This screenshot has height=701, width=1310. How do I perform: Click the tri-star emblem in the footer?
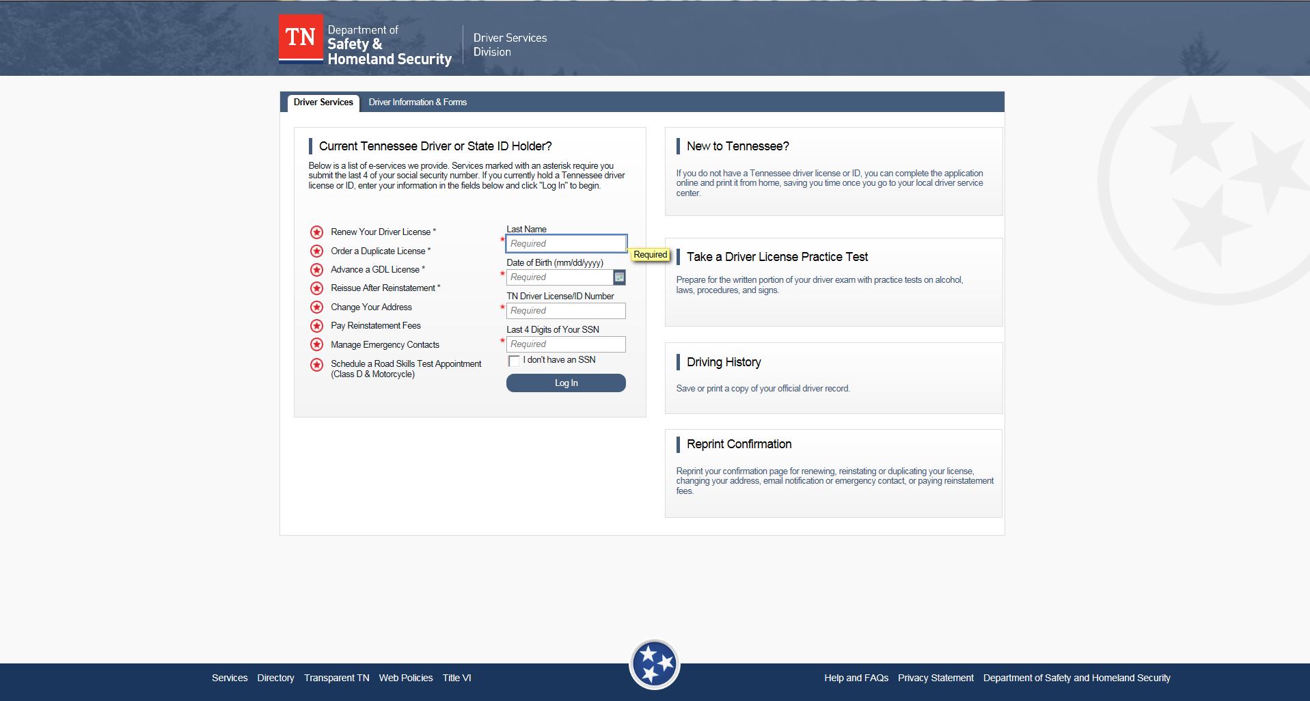pyautogui.click(x=654, y=663)
